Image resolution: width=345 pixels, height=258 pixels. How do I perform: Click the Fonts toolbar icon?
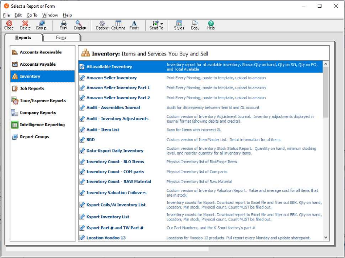134,25
